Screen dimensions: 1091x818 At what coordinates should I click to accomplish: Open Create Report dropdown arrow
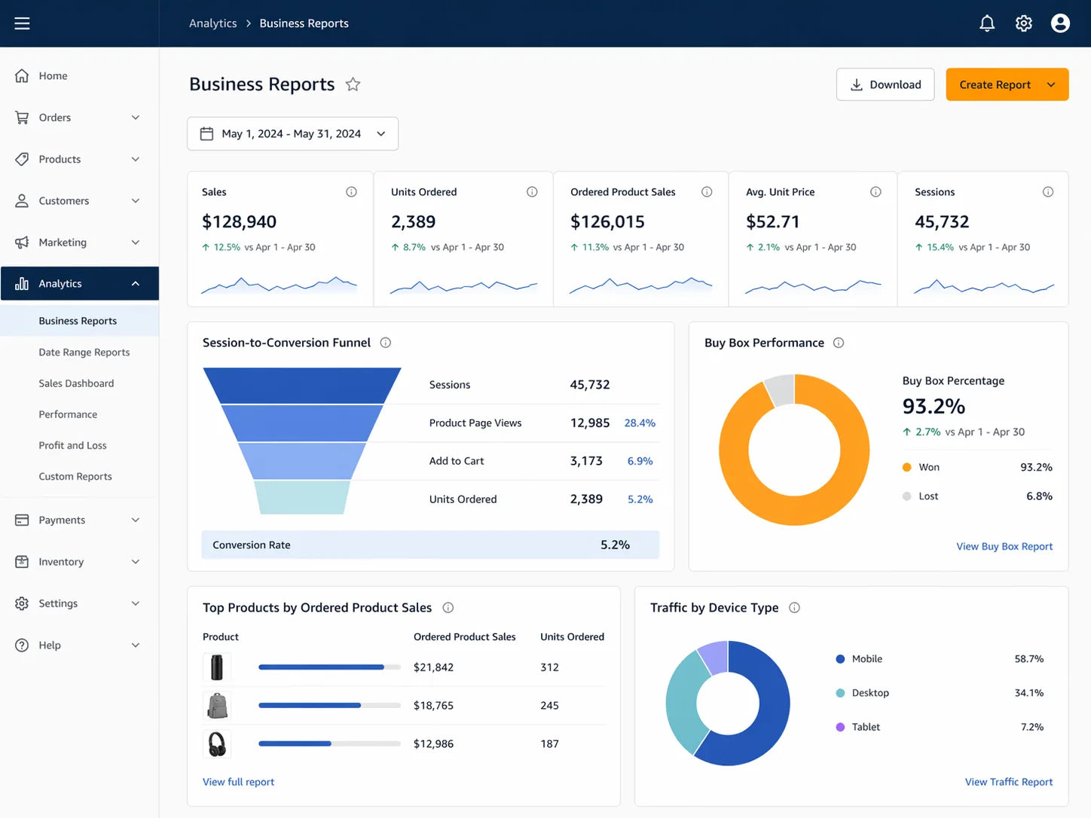(1051, 84)
